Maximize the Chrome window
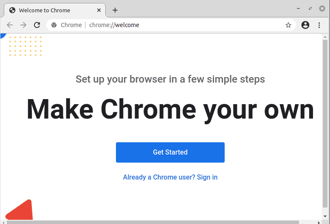The image size is (330, 224). pyautogui.click(x=310, y=8)
